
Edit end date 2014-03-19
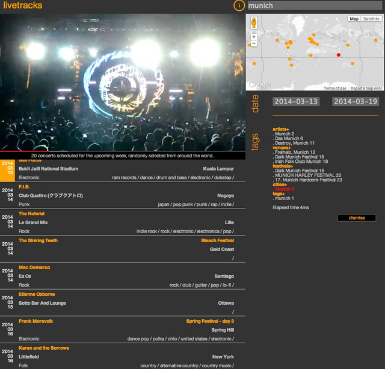click(x=356, y=102)
